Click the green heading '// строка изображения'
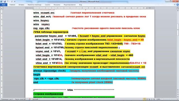Image resolution: width=179 pixels, height=101 pixels. click(x=48, y=94)
